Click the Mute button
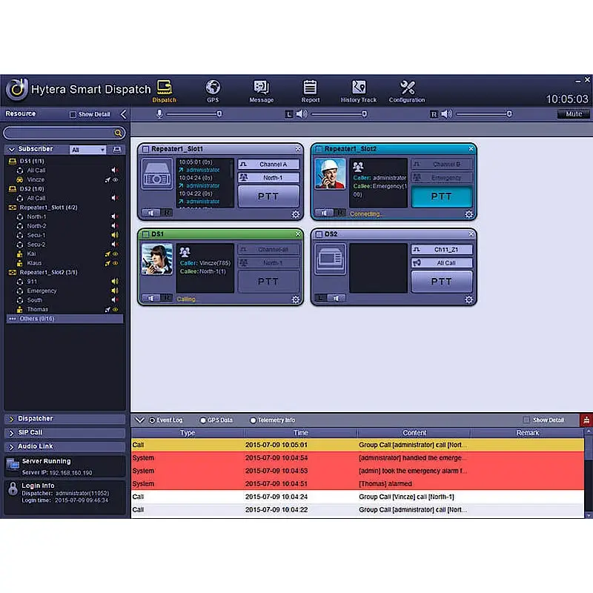The image size is (593, 593). pos(573,114)
